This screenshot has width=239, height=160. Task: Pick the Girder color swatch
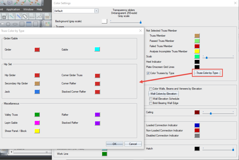point(37,49)
